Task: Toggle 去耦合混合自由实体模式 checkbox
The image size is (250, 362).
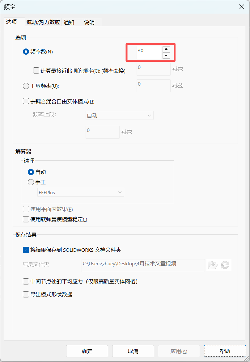Action: point(26,101)
